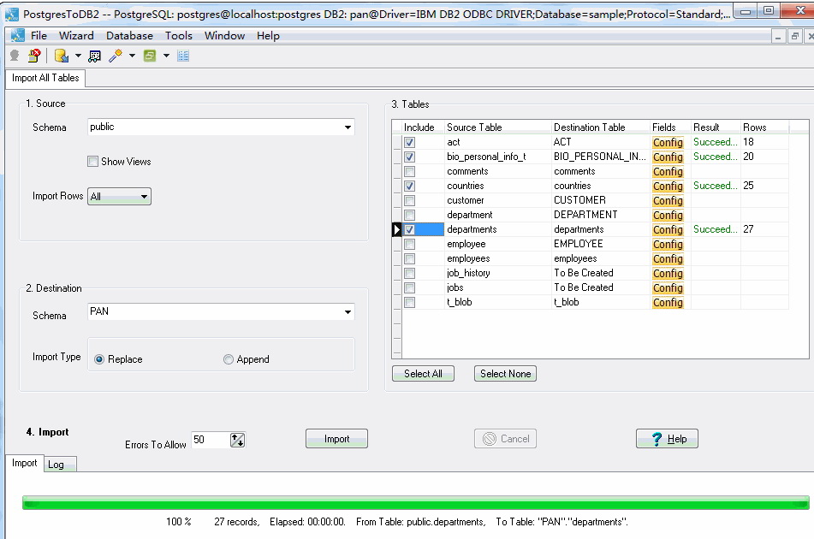Click the query window toolbar icon

[94, 56]
